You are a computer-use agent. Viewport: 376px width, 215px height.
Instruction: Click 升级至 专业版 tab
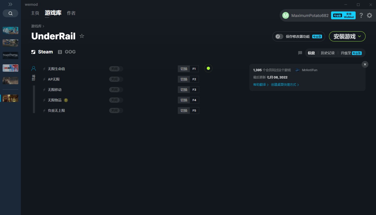(351, 53)
